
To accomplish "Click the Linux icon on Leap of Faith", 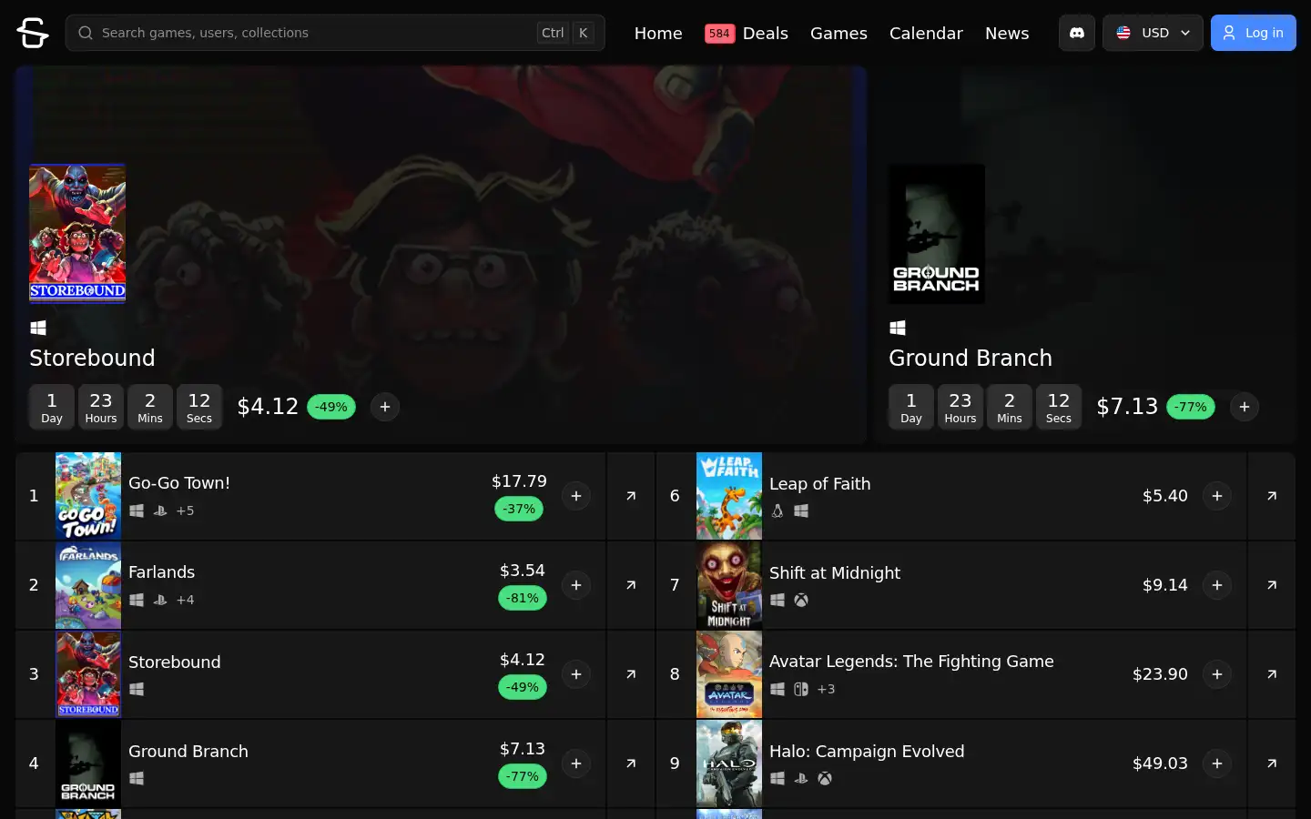I will click(x=777, y=511).
